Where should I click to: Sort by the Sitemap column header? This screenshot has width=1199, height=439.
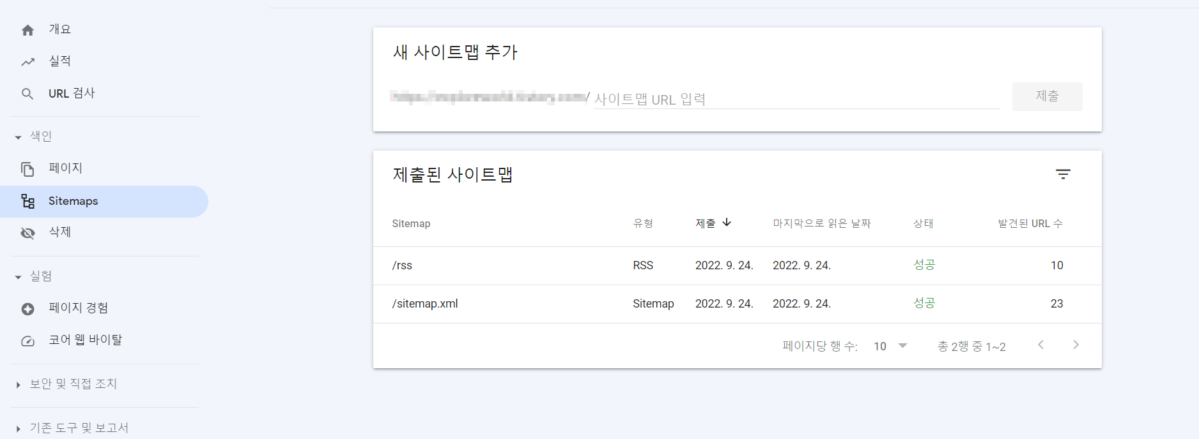pos(411,223)
